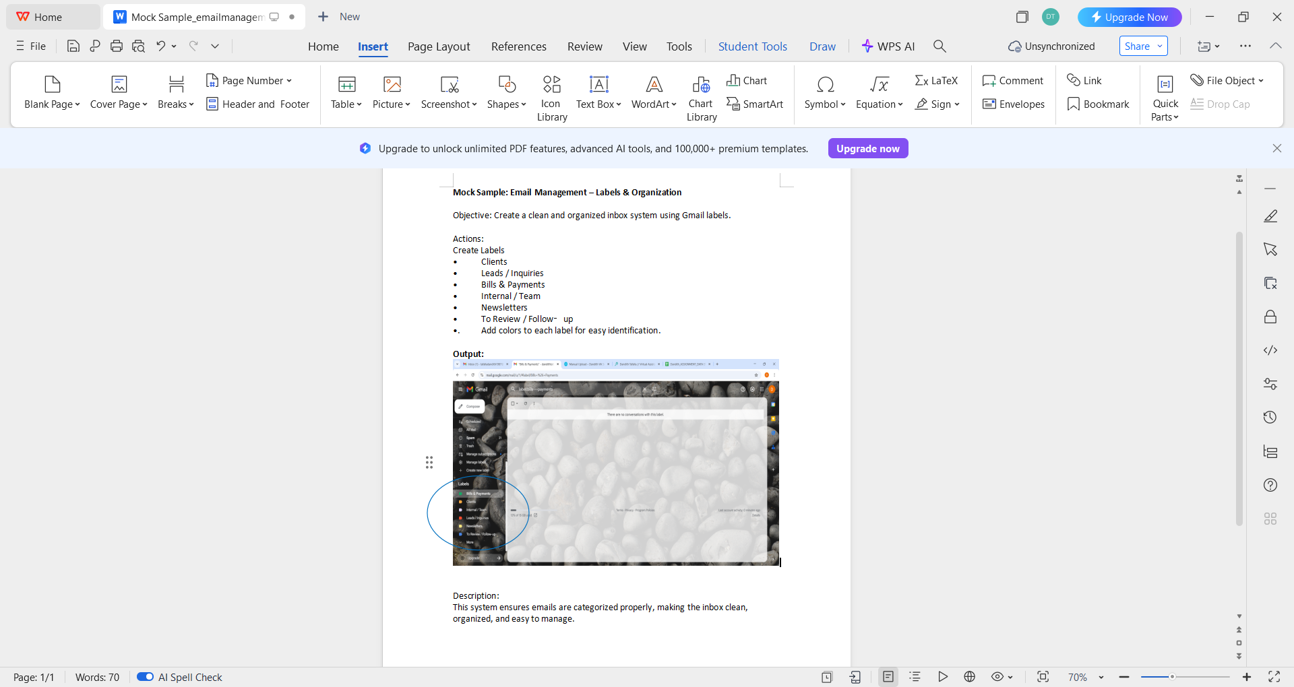Add a Bookmark to the document
1294x687 pixels.
(1098, 104)
